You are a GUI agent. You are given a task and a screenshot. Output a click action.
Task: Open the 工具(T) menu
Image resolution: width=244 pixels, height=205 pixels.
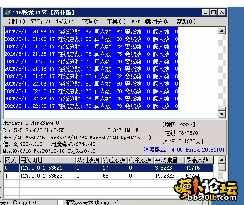[x=116, y=21]
